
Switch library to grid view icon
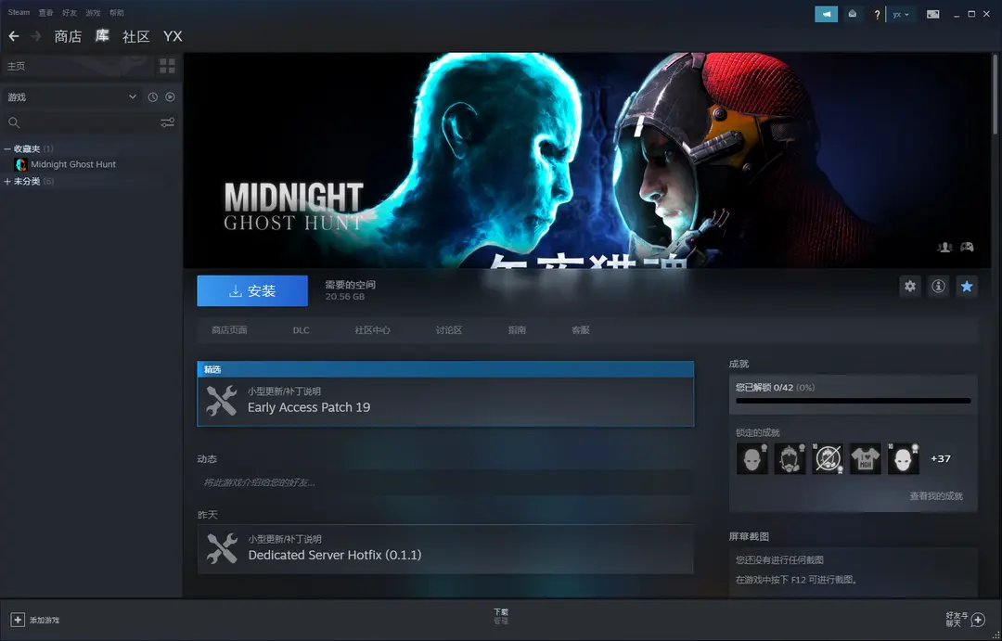pos(167,66)
